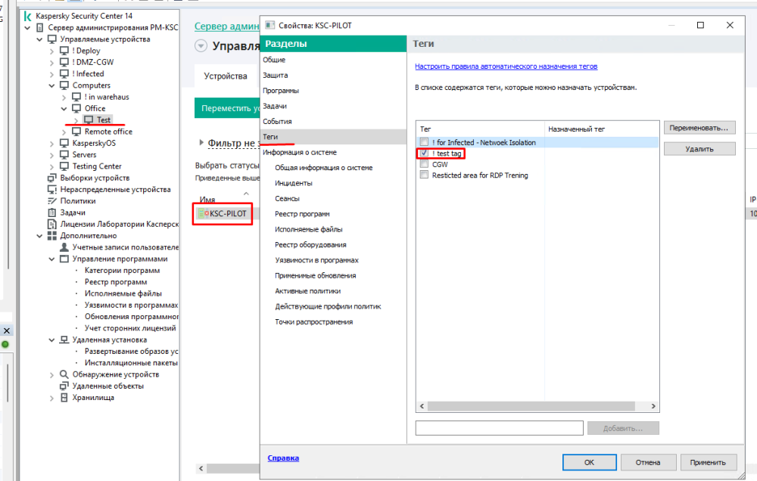Click the monitor icon beside KasperskyOS
The image size is (757, 481).
point(64,143)
